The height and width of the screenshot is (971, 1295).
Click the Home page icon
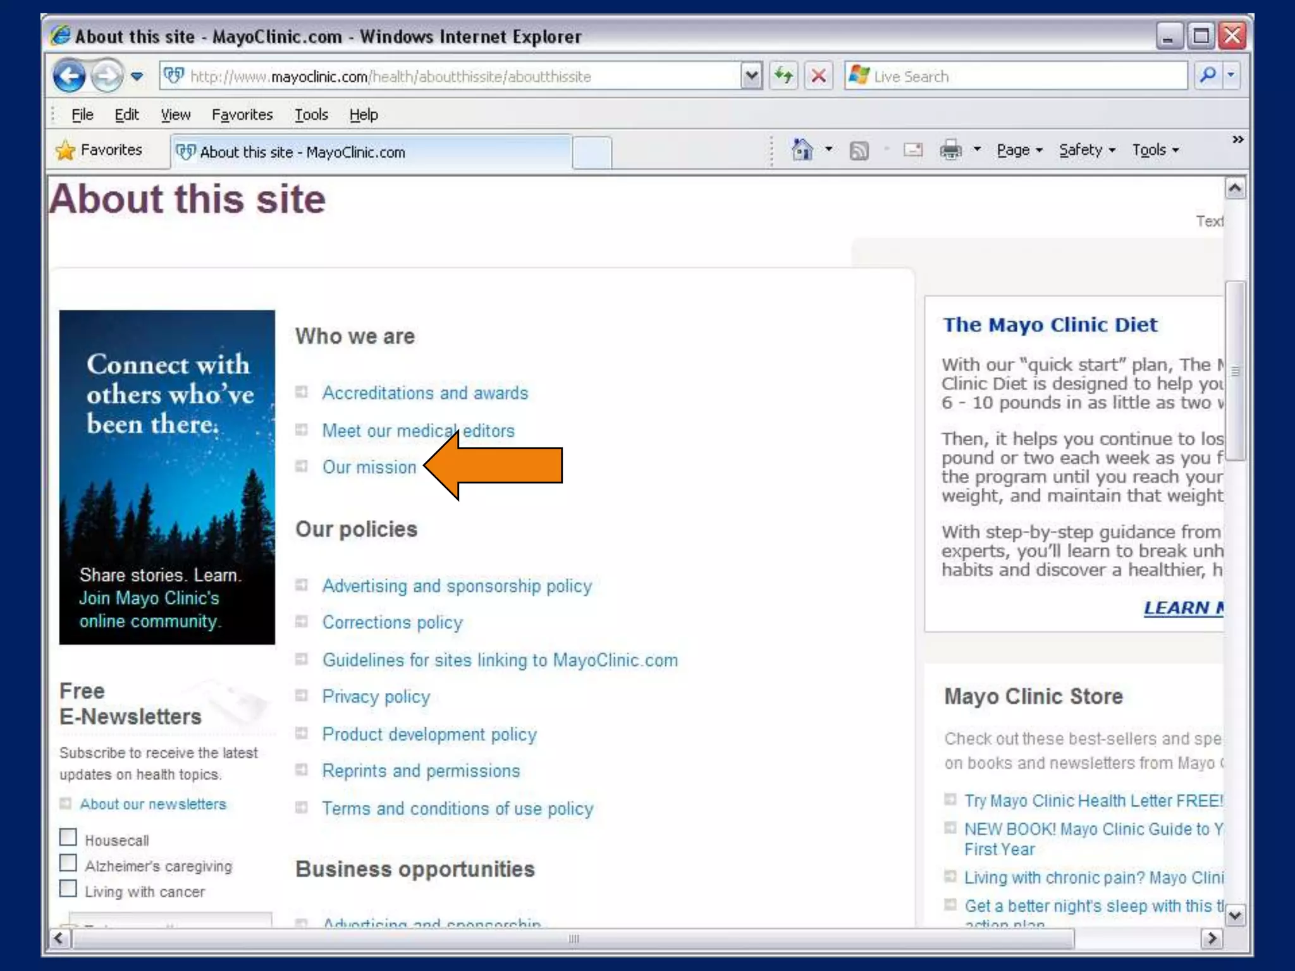click(x=802, y=150)
